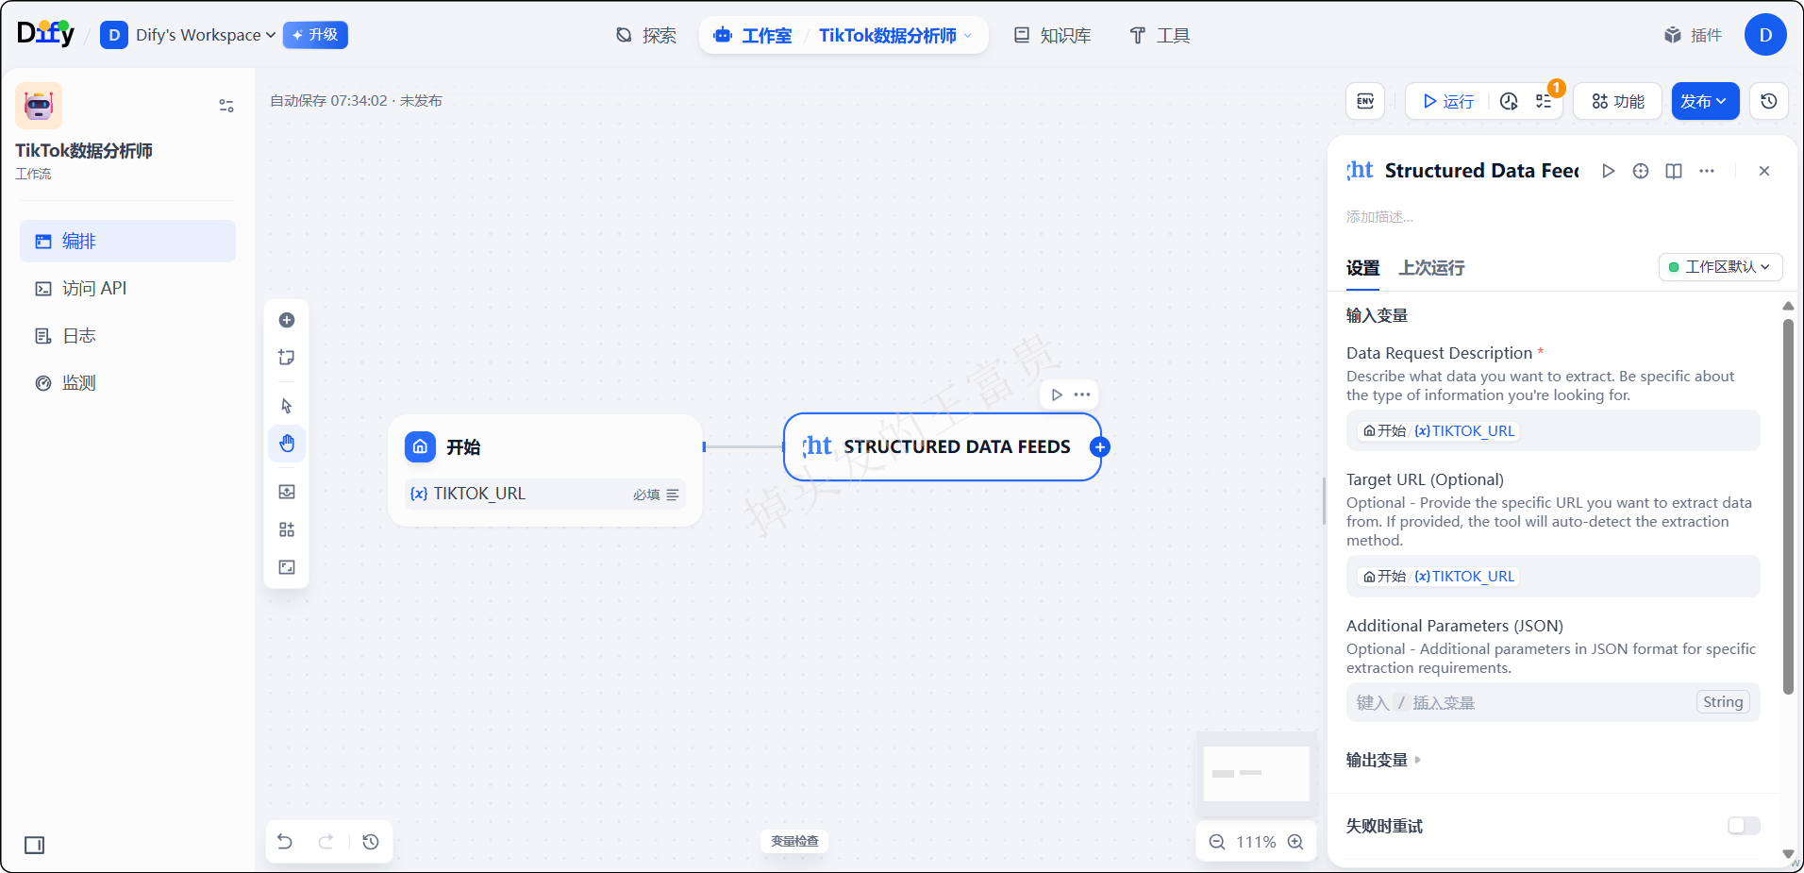Click the organize nodes icon

[x=287, y=529]
